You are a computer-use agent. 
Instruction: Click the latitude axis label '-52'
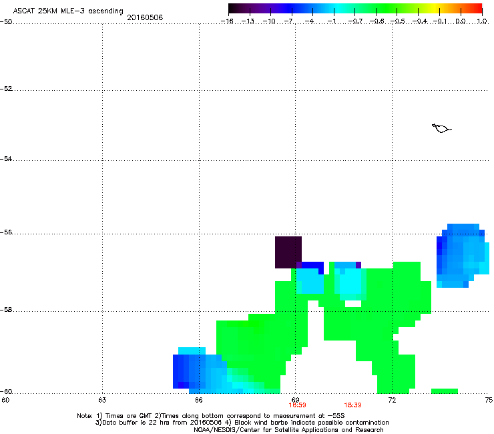click(6, 89)
